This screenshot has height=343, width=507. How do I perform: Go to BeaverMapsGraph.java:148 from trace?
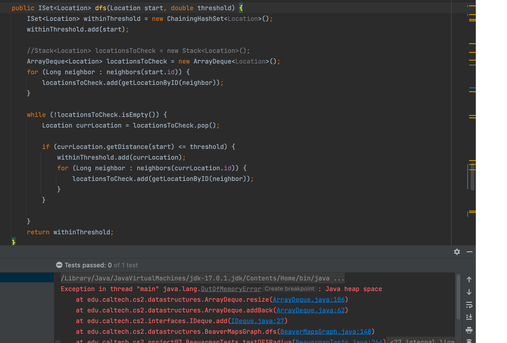tap(325, 332)
